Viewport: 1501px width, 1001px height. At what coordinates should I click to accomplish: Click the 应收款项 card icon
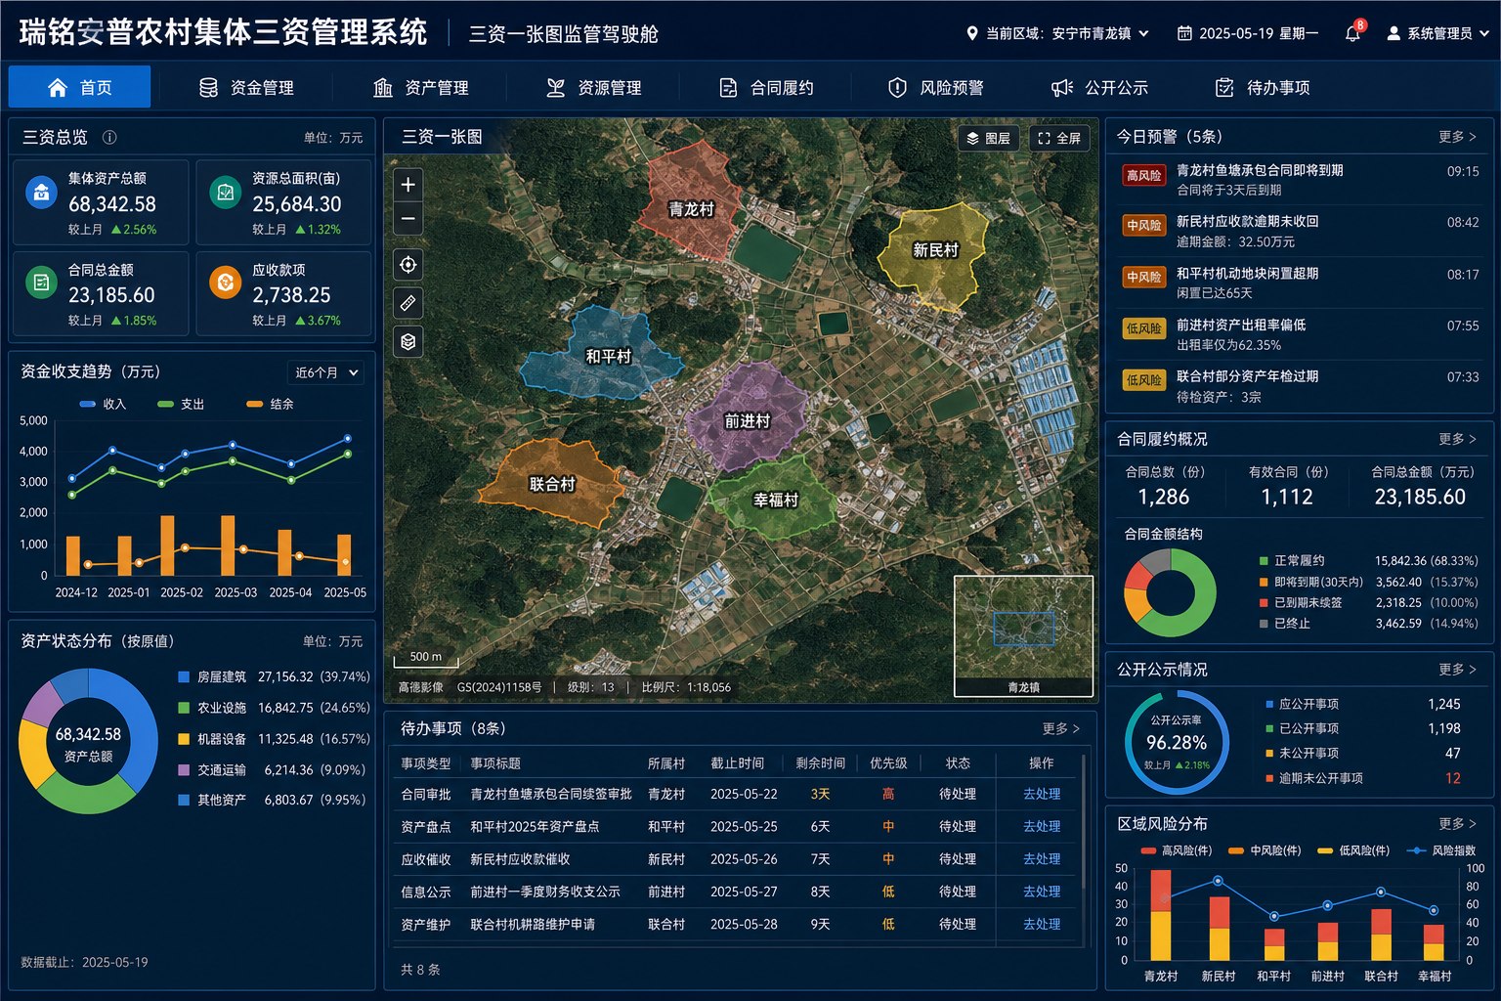(x=226, y=283)
